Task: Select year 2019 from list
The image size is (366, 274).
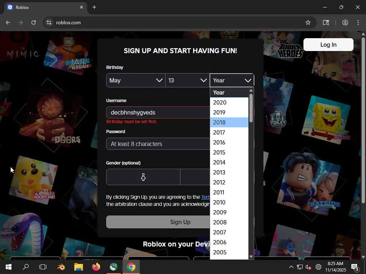Action: pos(229,112)
